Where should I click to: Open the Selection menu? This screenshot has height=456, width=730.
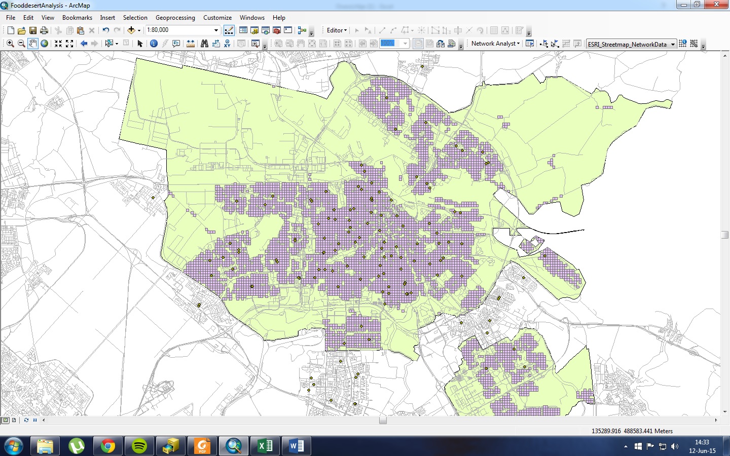(x=135, y=17)
